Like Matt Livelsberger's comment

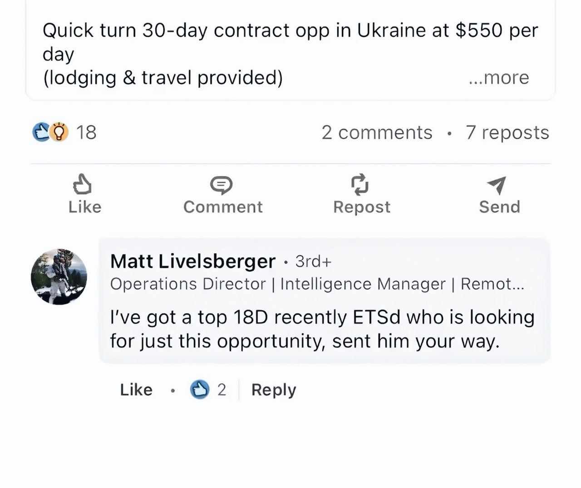click(136, 390)
